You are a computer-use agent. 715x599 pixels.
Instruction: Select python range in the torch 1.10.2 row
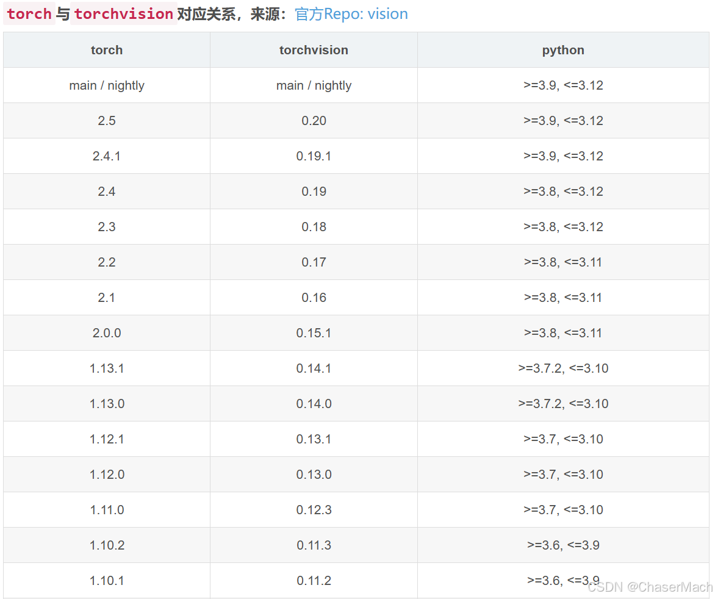[x=563, y=545]
